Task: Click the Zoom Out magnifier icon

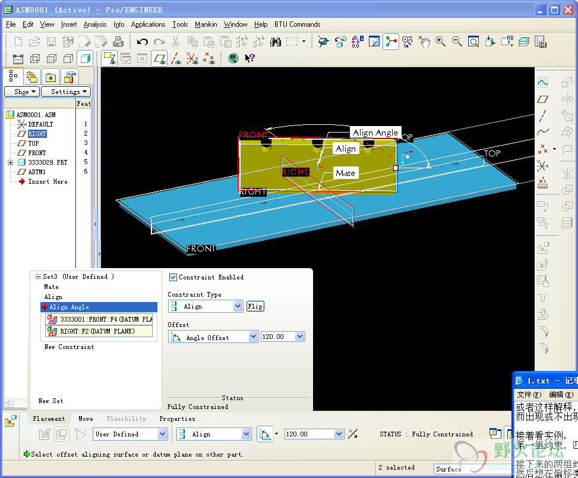Action: click(457, 42)
